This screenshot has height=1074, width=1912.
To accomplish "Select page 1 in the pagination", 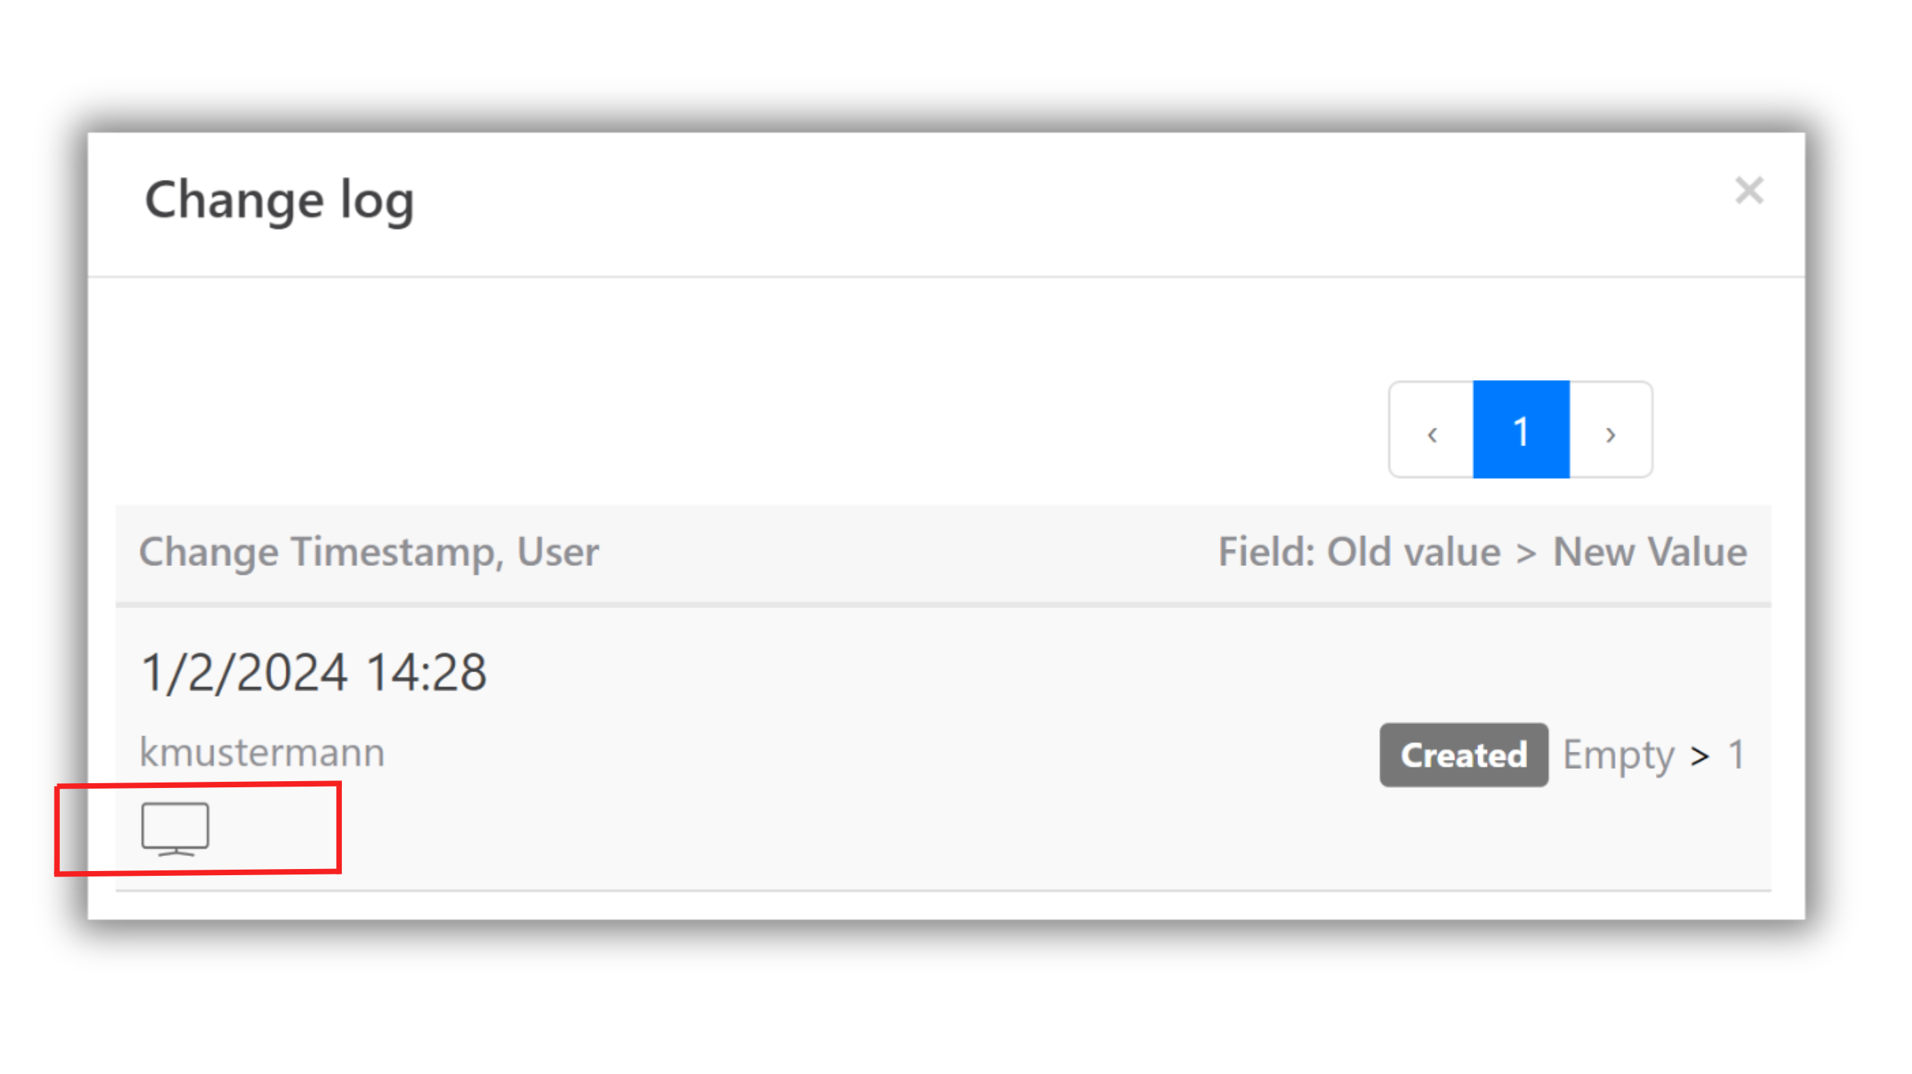I will pyautogui.click(x=1521, y=430).
